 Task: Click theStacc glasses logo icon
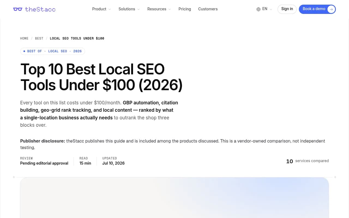click(x=18, y=9)
